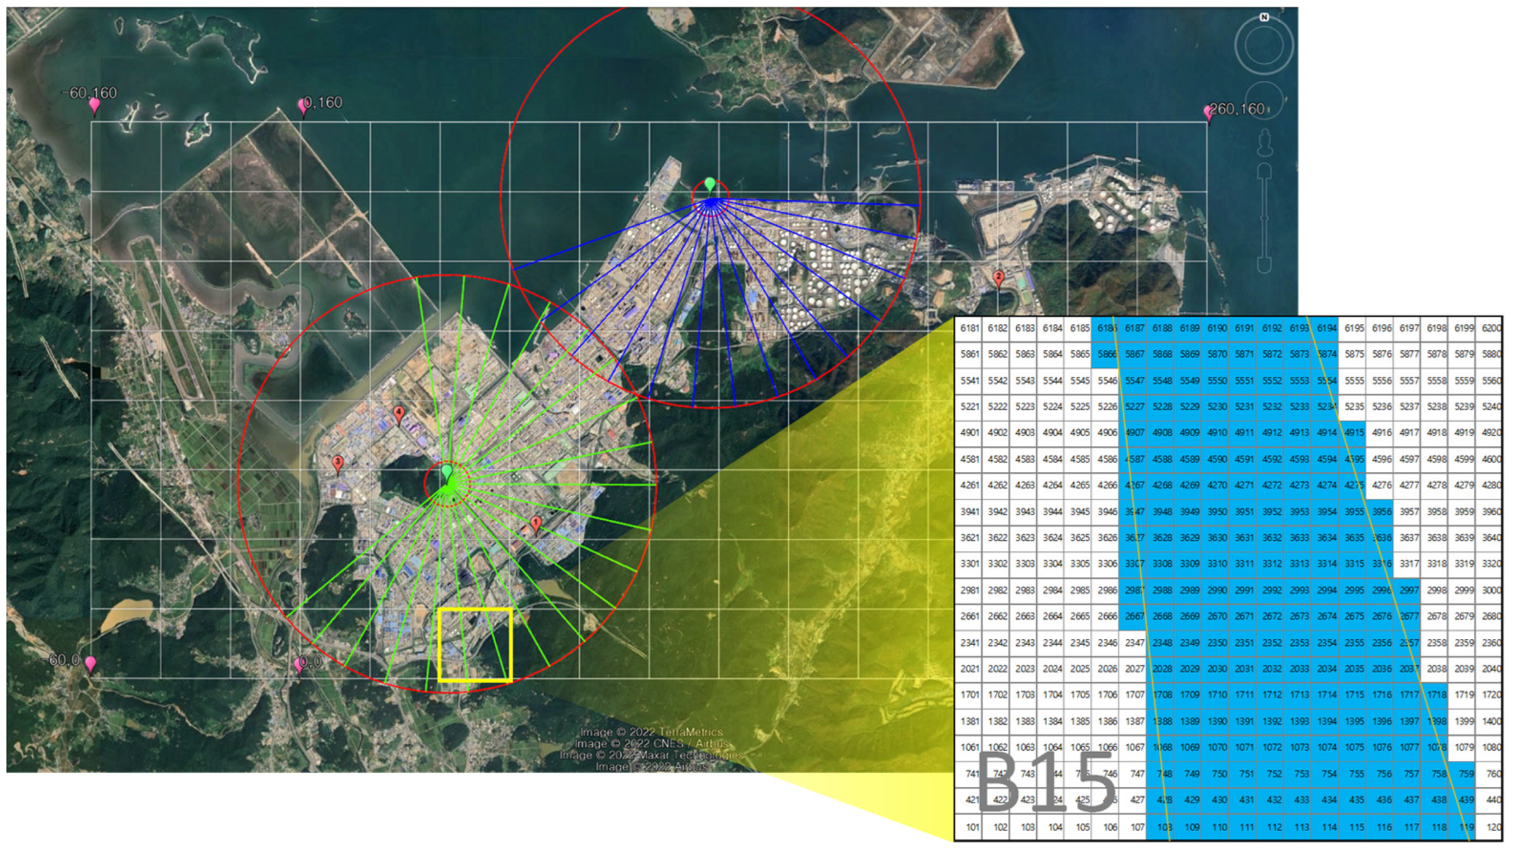Screen dimensions: 1513x855
Task: Select the pink placemark labeled 0,0
Action: coord(299,665)
